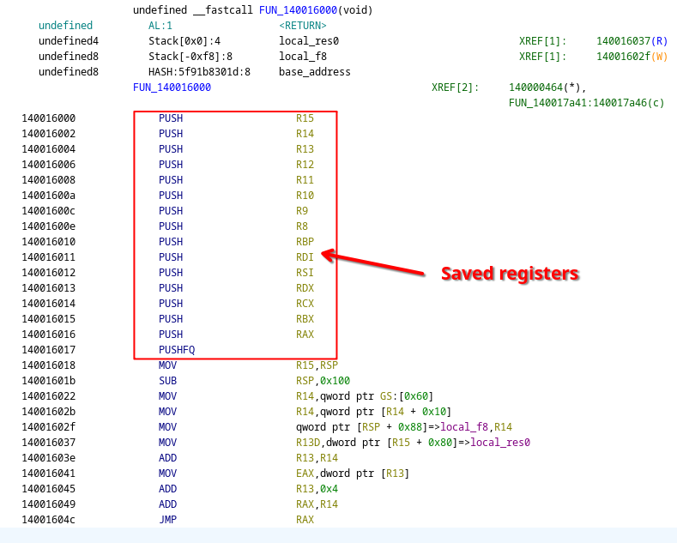The height and width of the screenshot is (543, 677).
Task: Select Stack[-0xf8]:8 storage location
Action: click(190, 57)
